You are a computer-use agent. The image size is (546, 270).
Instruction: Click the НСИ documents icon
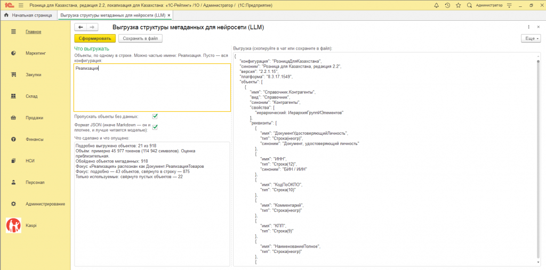tap(13, 161)
